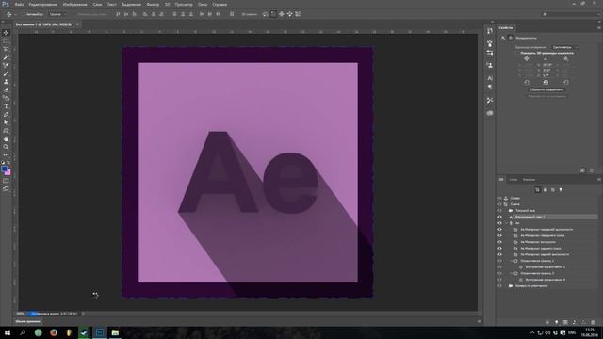This screenshot has width=603, height=339.
Task: Close the open document tab
Action: (77, 24)
